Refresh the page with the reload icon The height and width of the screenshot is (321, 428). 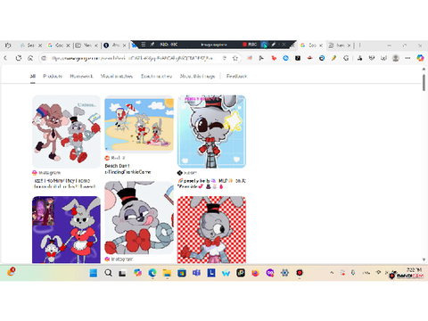coord(19,58)
